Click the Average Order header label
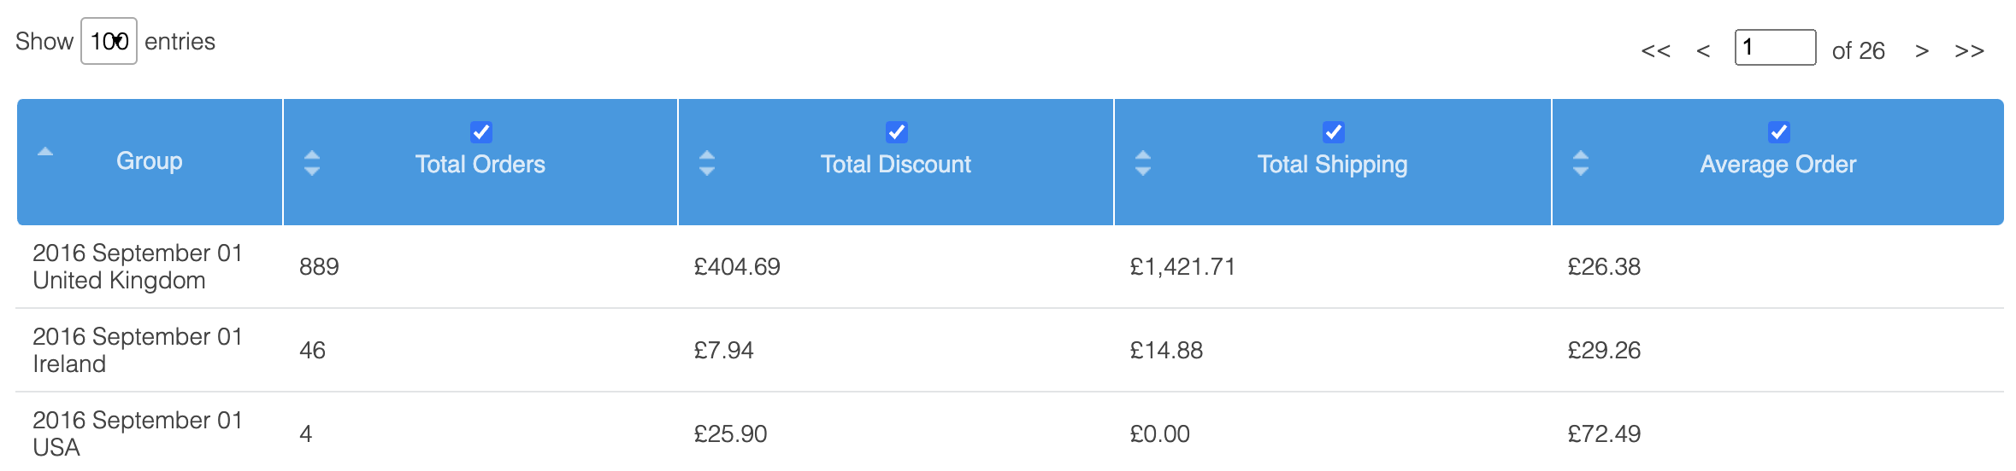Viewport: 2016px width, 471px height. (x=1778, y=165)
